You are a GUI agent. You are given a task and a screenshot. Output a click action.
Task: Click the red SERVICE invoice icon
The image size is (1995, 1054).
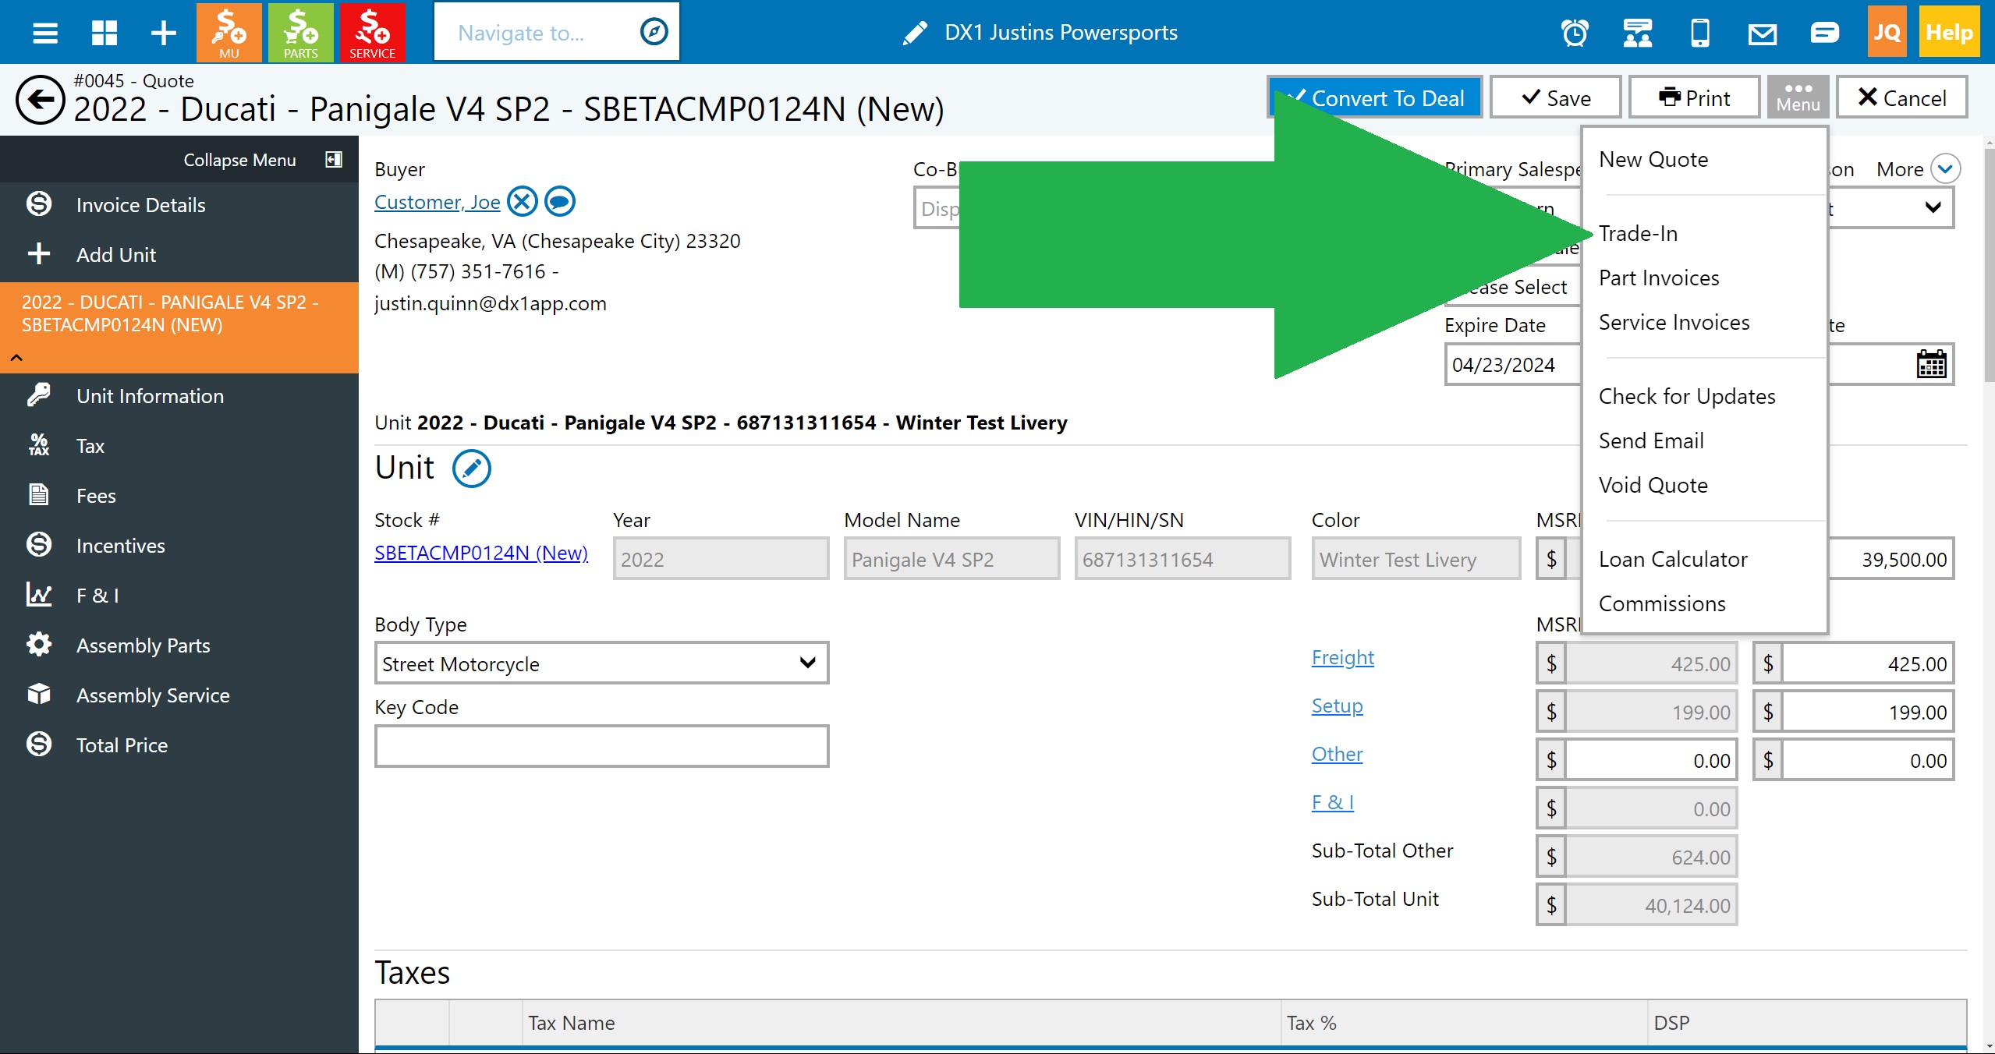372,32
